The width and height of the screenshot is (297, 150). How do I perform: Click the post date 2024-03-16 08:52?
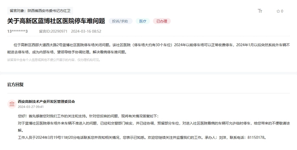coord(86,31)
